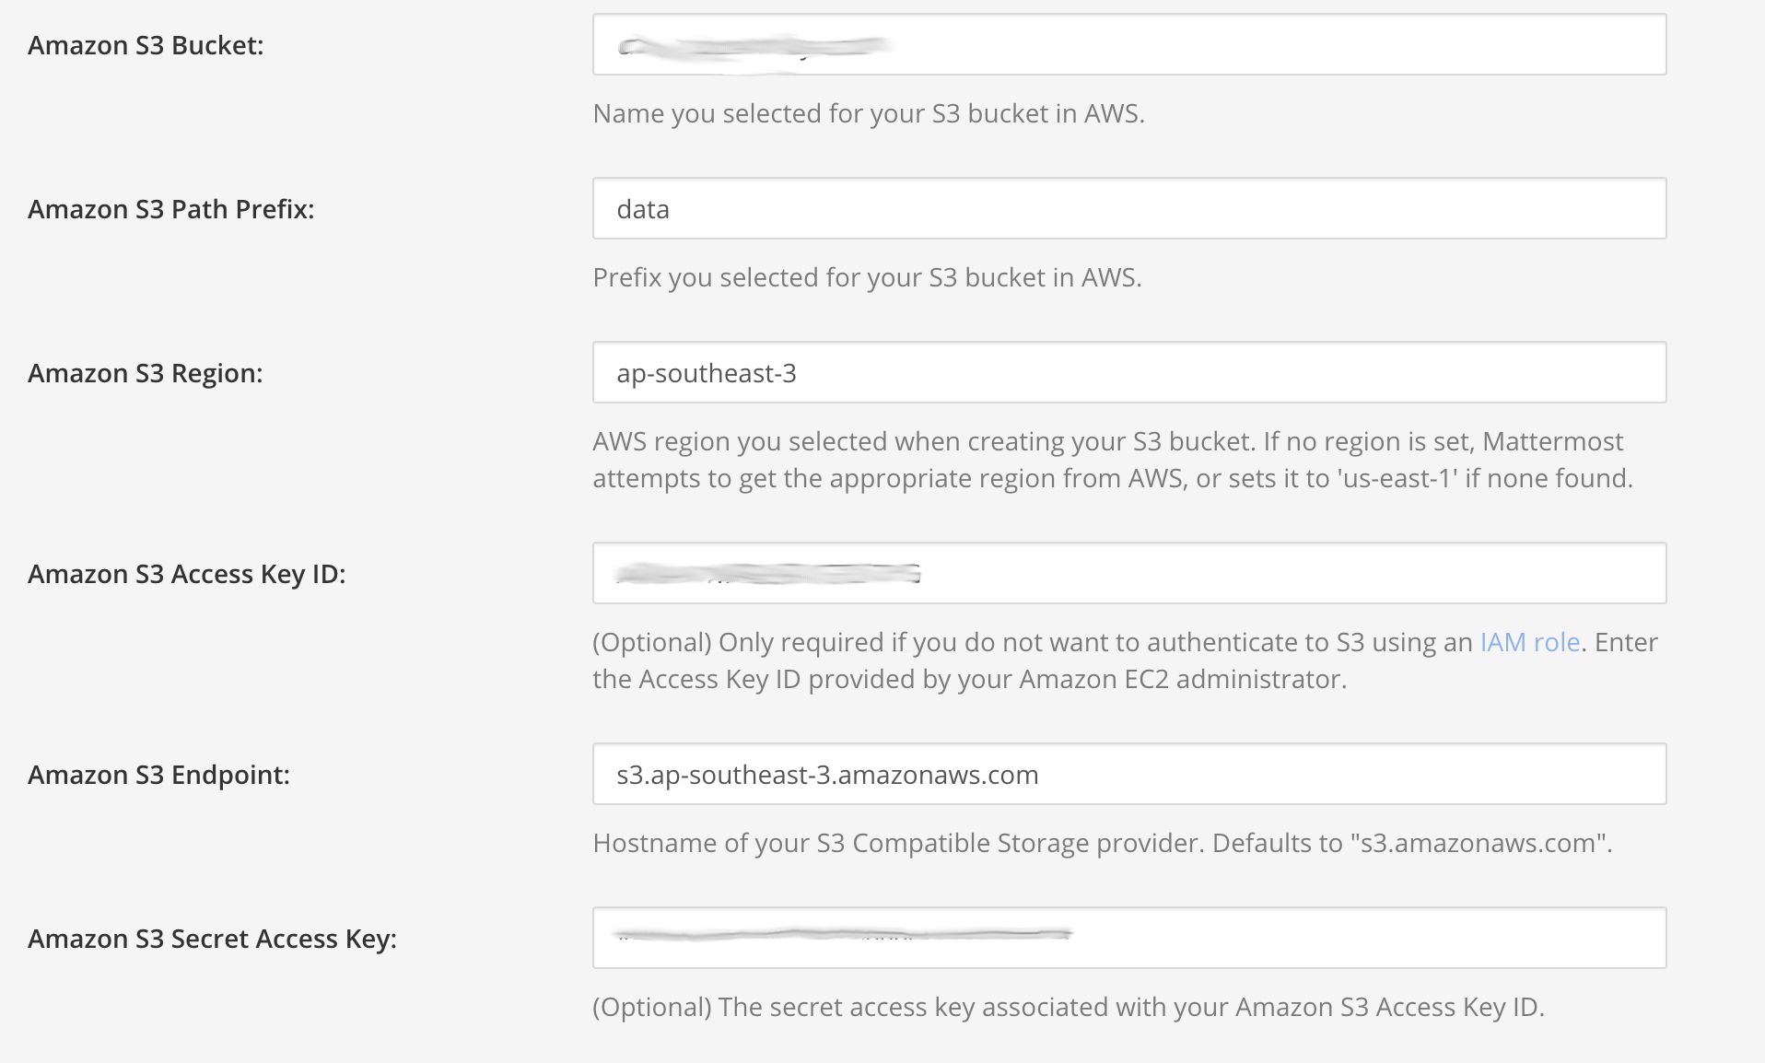Viewport: 1765px width, 1063px height.
Task: Click the "Amazon S3 Endpoint:" label
Action: tap(158, 774)
